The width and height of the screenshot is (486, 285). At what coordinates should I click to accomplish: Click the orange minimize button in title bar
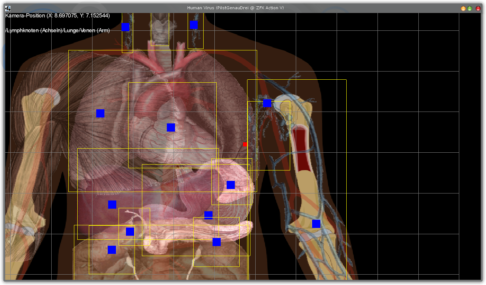pyautogui.click(x=463, y=8)
